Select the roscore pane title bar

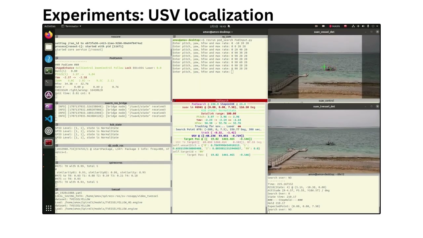(x=113, y=37)
